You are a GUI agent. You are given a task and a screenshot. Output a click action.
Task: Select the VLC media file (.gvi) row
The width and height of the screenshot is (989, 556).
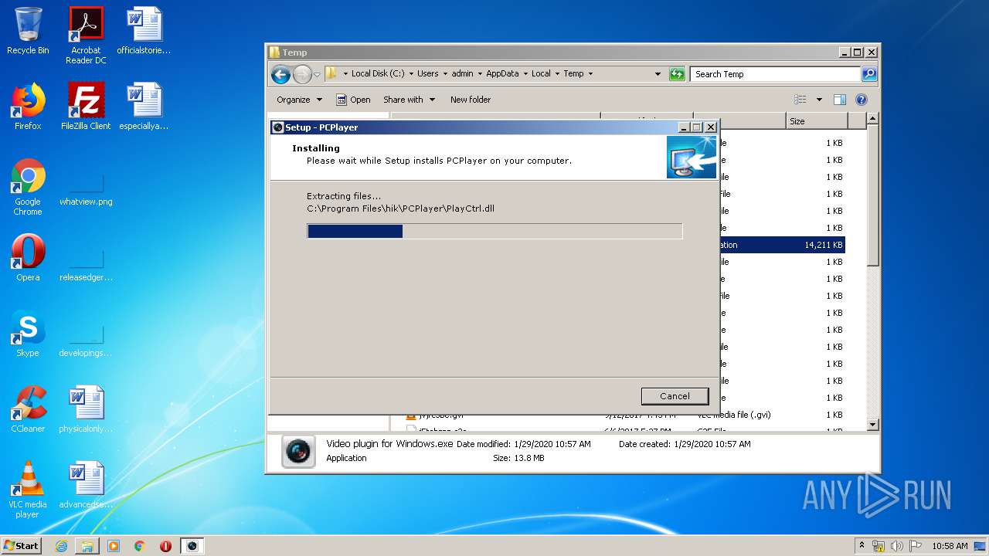pyautogui.click(x=627, y=415)
